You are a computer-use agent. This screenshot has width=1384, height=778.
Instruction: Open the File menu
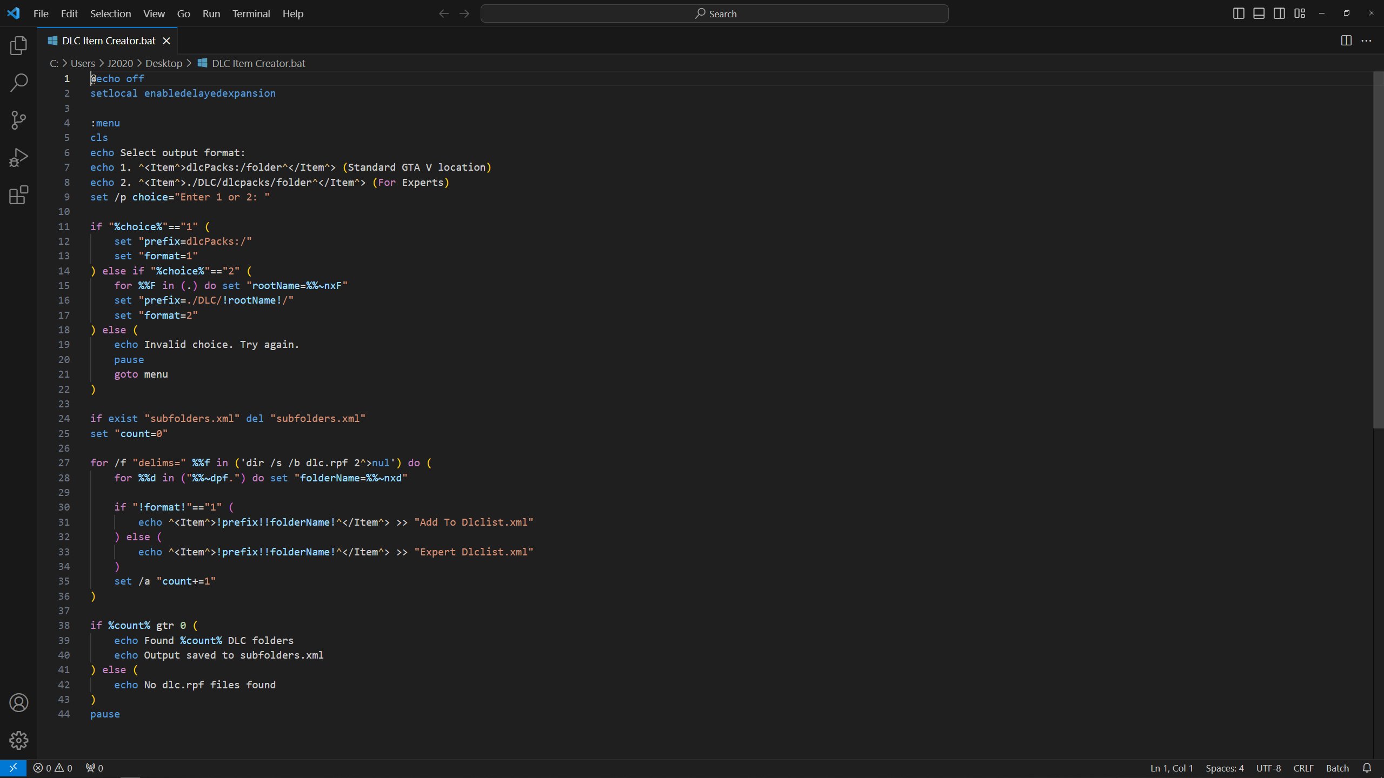41,14
